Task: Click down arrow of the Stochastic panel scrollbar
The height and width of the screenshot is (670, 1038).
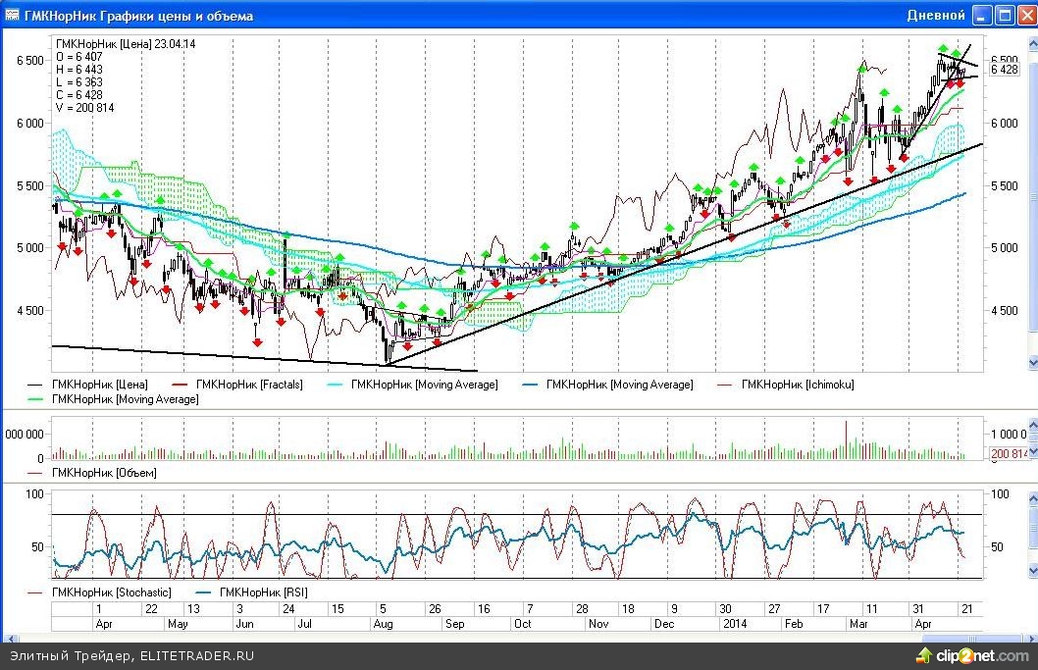Action: (x=1032, y=572)
